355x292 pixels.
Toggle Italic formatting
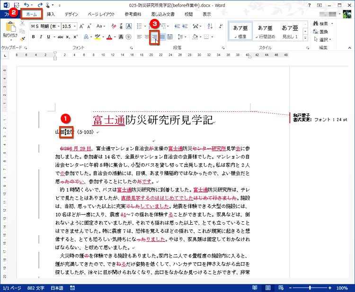click(x=41, y=36)
